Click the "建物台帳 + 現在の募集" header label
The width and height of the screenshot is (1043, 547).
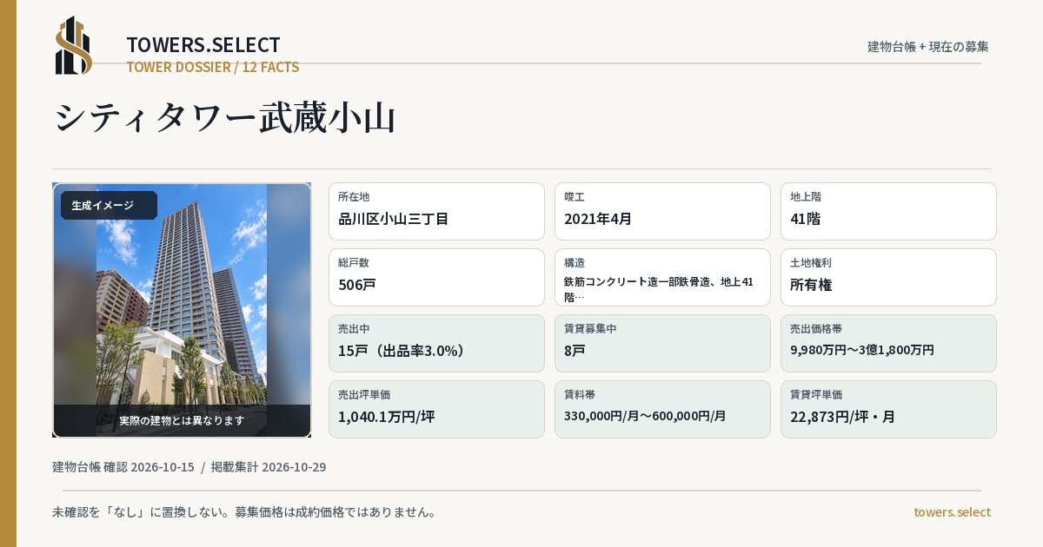click(x=928, y=46)
